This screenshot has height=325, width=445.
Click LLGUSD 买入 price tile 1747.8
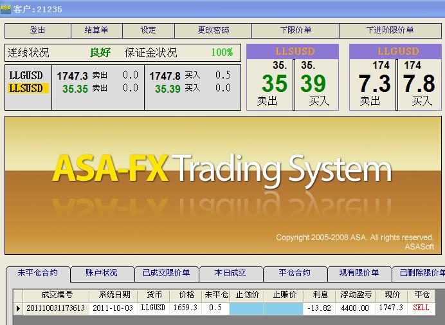tap(419, 85)
